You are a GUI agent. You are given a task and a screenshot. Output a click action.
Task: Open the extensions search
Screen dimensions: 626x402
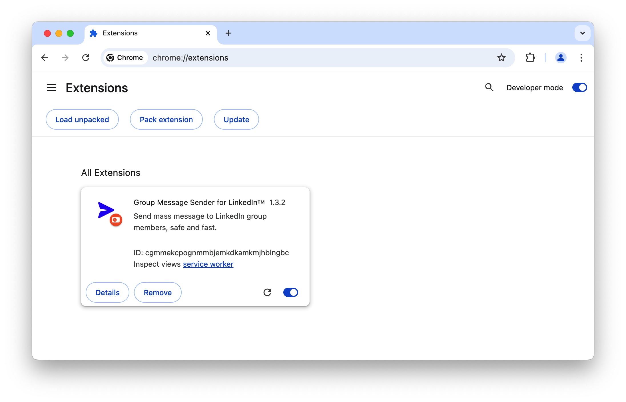pyautogui.click(x=489, y=87)
